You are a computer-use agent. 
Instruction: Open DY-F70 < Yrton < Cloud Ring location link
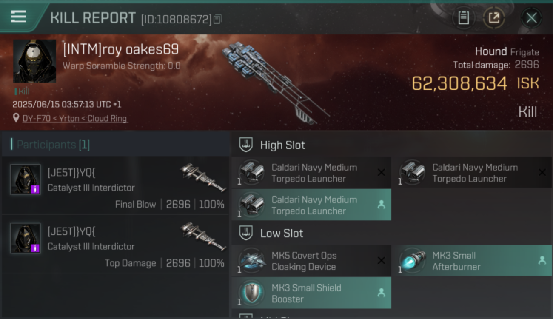[75, 118]
